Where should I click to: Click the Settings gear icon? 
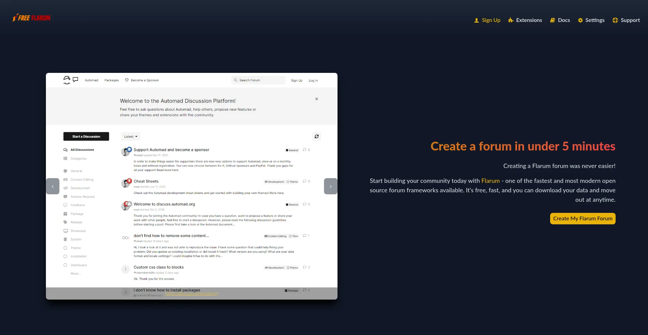pyautogui.click(x=580, y=20)
